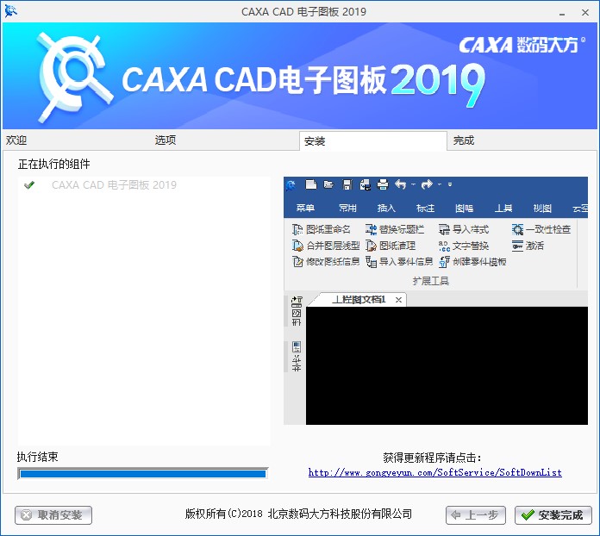Image resolution: width=600 pixels, height=536 pixels.
Task: Open the 选项 installer step tab
Action: pos(166,140)
